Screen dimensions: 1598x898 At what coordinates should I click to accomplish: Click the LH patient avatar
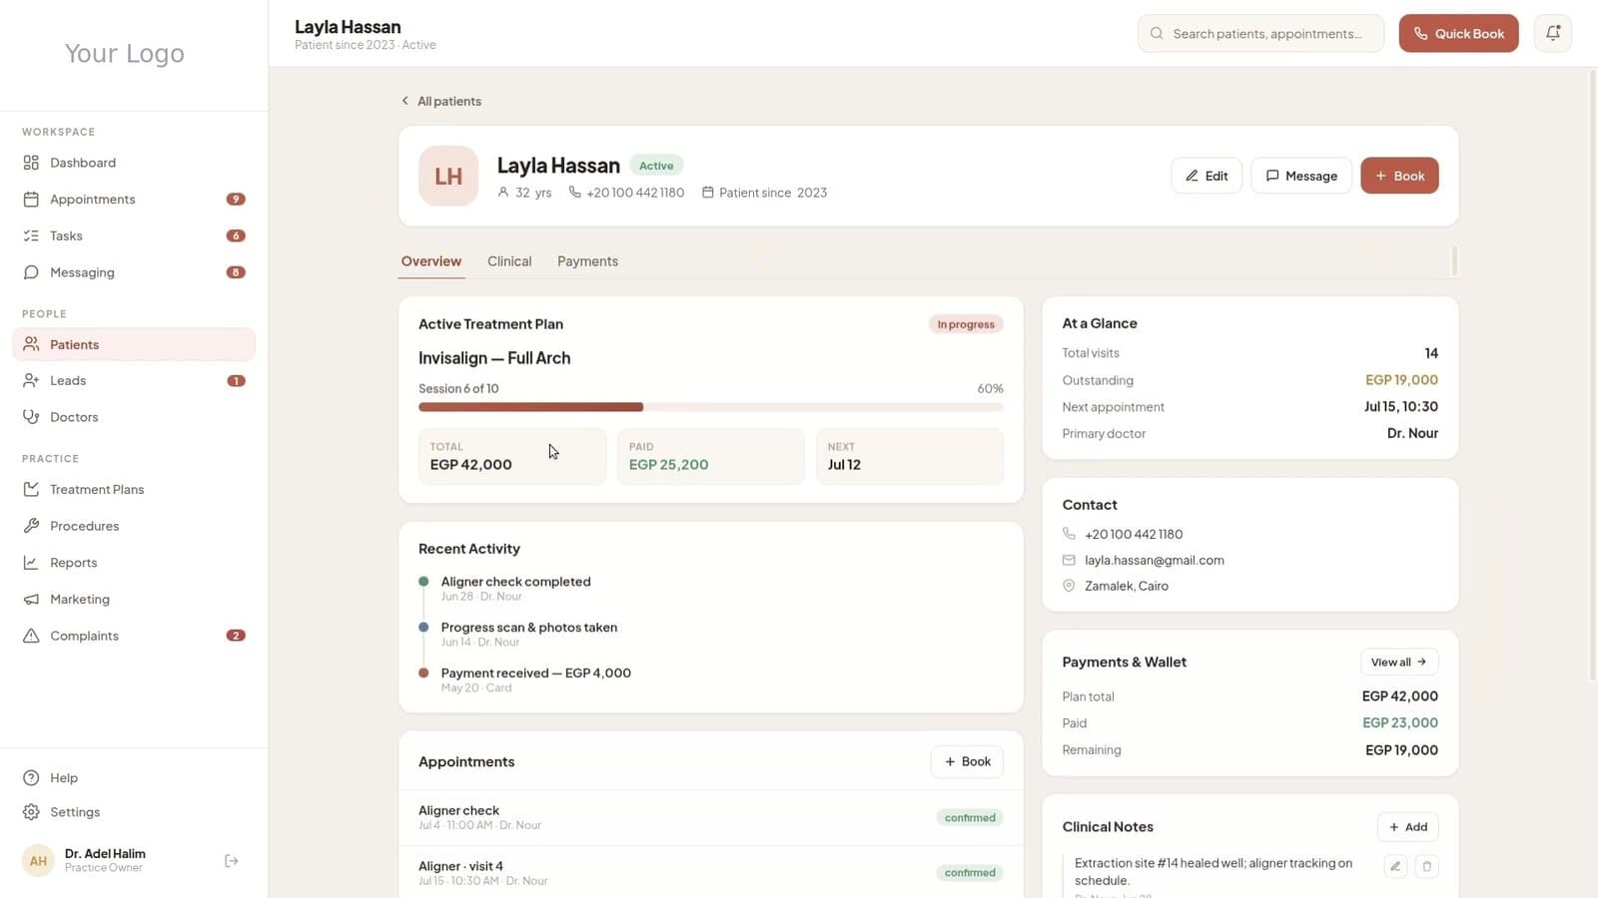click(x=448, y=176)
